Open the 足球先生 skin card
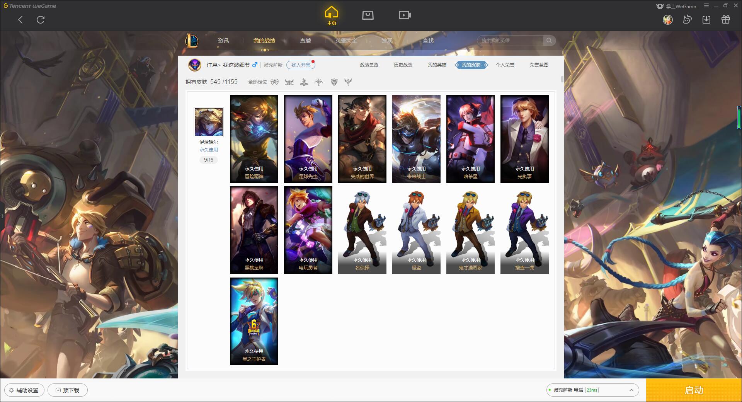The width and height of the screenshot is (742, 402). (308, 139)
